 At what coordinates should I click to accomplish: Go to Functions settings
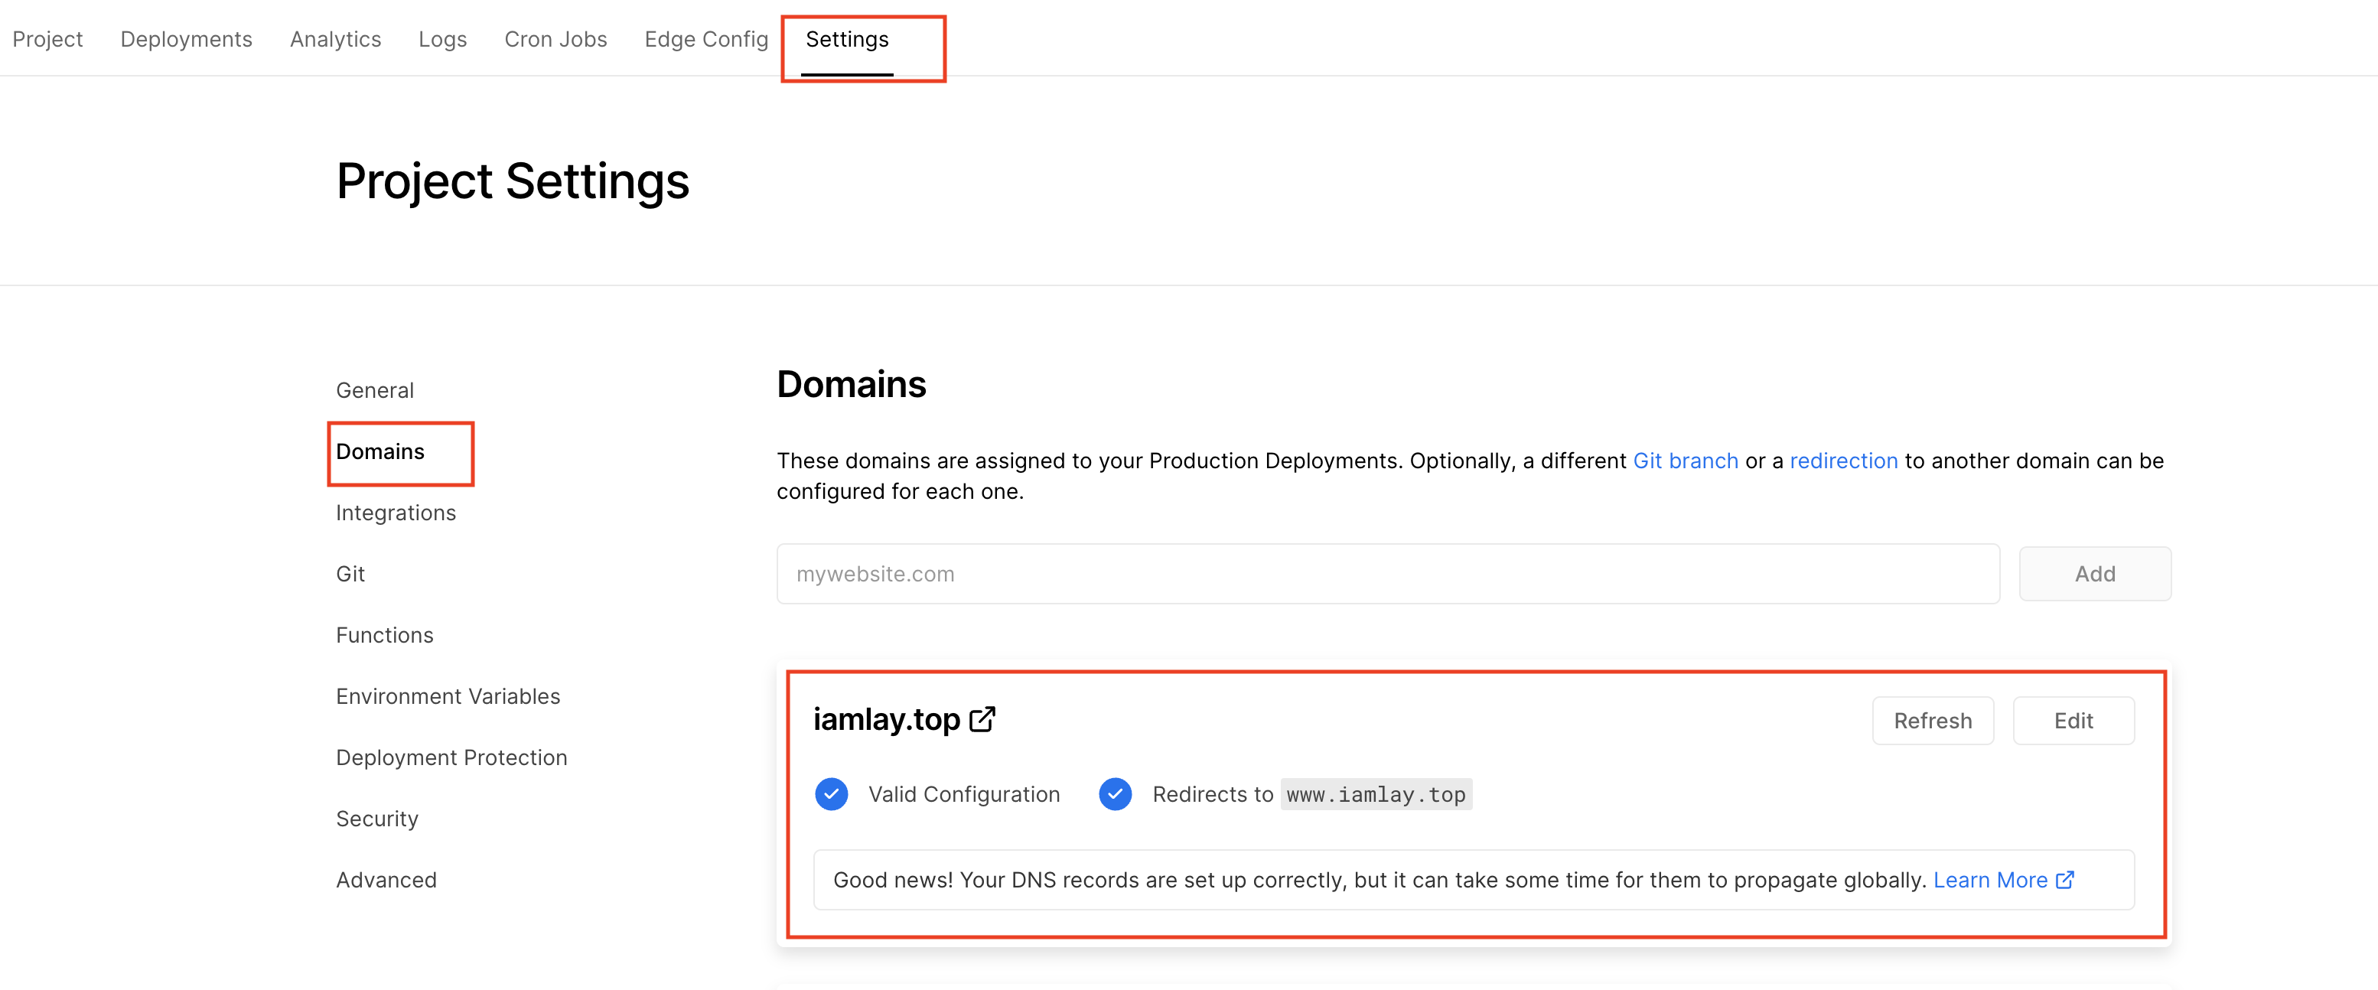(385, 635)
